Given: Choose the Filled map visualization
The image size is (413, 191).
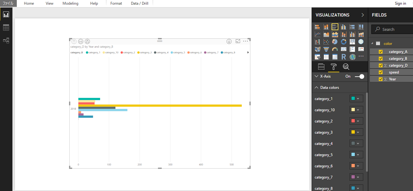Looking at the screenshot, I should (x=318, y=49).
